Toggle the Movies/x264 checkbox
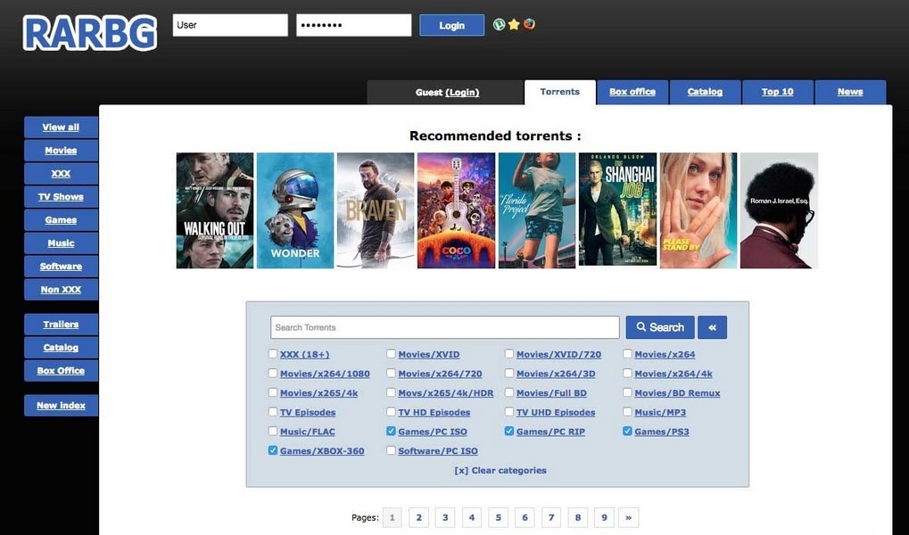Viewport: 909px width, 535px height. click(627, 354)
